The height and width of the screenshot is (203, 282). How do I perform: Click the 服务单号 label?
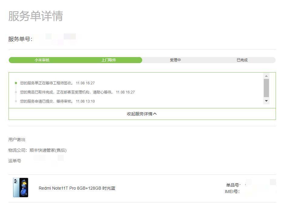point(20,39)
